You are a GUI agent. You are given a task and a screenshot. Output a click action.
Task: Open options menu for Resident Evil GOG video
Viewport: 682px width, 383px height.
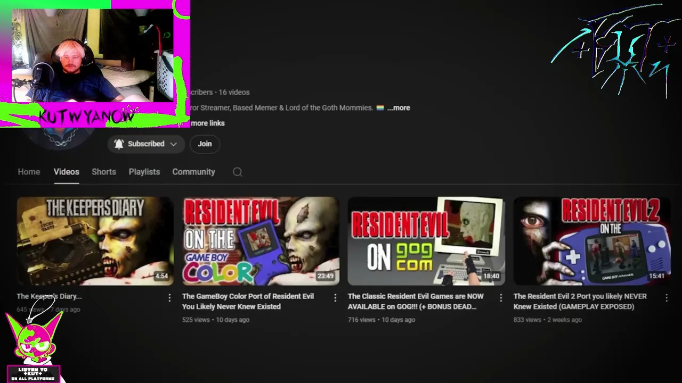coord(501,298)
